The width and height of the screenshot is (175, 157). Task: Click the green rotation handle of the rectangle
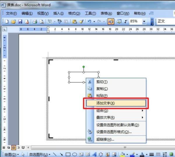pos(84,67)
